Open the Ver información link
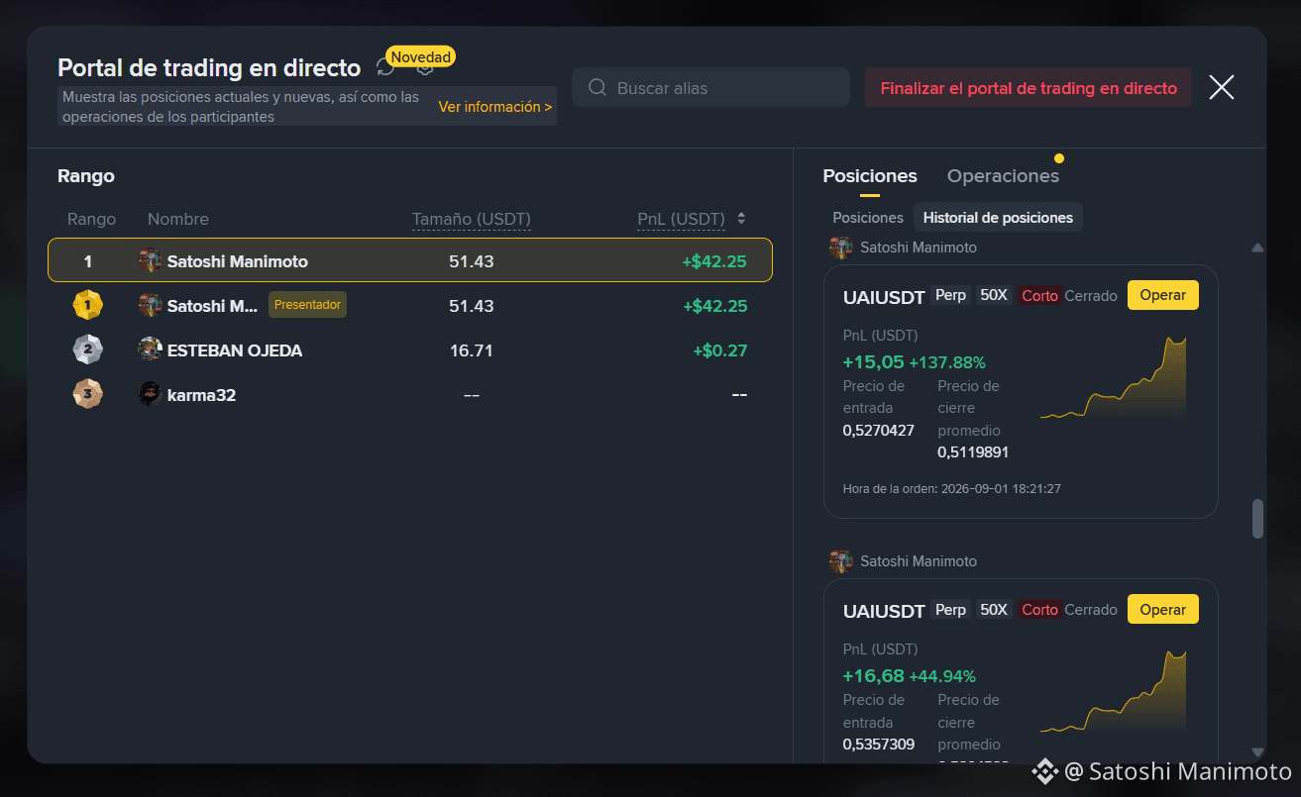Viewport: 1301px width, 797px height. coord(495,107)
